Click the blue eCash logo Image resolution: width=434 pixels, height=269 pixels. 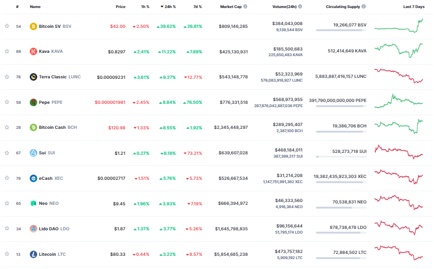tap(33, 178)
